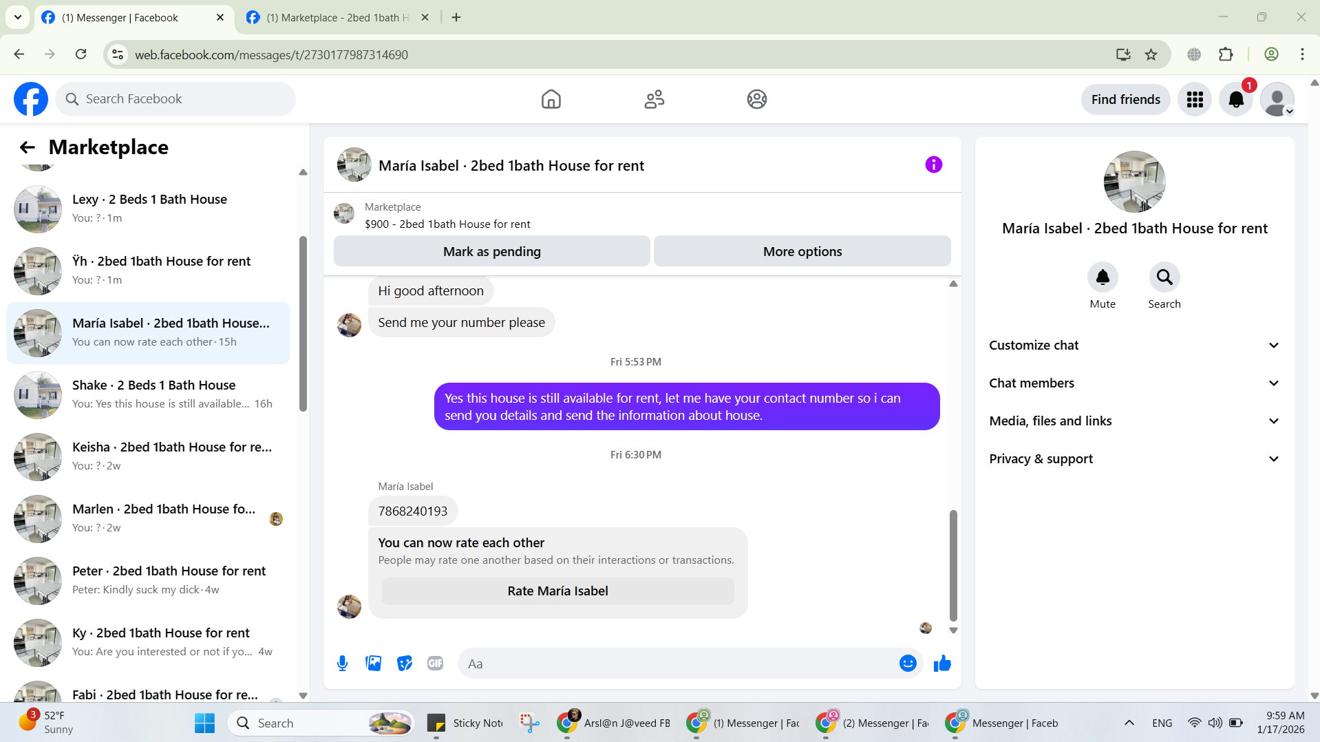Open the notifications bell

[x=1236, y=99]
